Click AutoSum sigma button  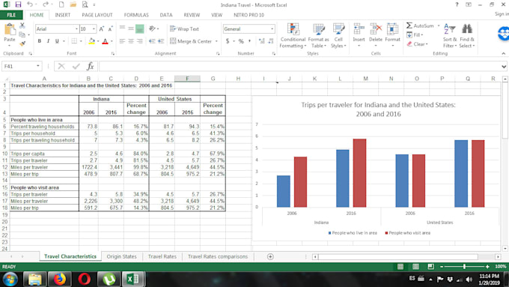pyautogui.click(x=420, y=25)
